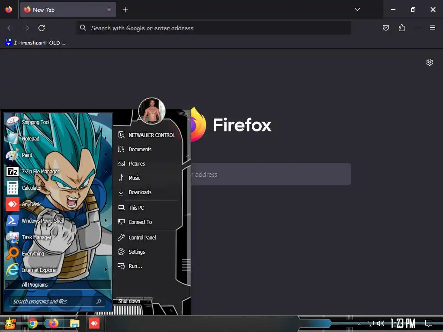
Task: Open List all tabs dropdown
Action: [x=357, y=10]
